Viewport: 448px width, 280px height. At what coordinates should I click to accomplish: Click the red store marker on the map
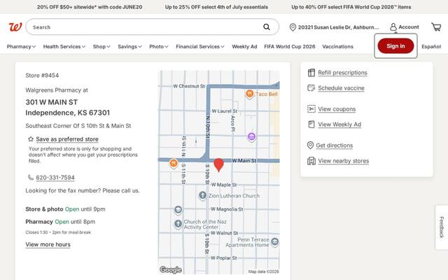tap(218, 165)
